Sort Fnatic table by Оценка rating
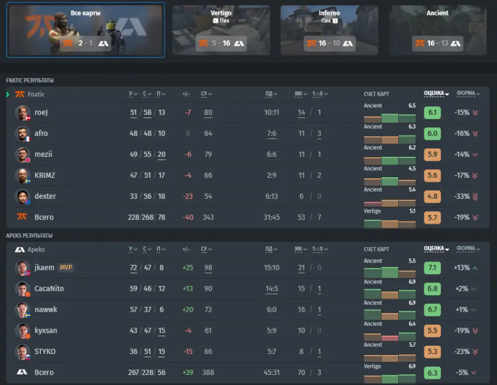Image resolution: width=497 pixels, height=385 pixels. [x=437, y=94]
